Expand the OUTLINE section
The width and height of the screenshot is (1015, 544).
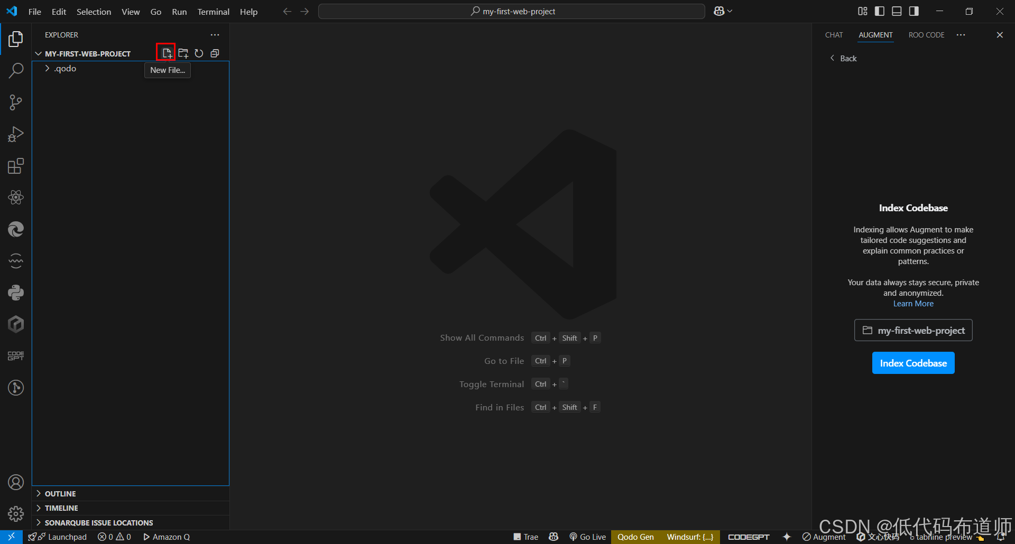point(131,494)
